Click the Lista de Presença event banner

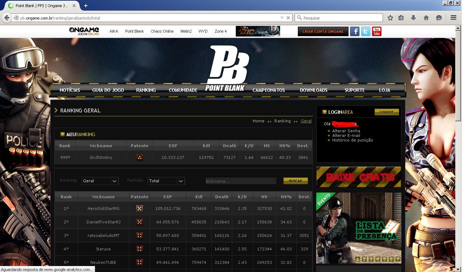coord(359,228)
